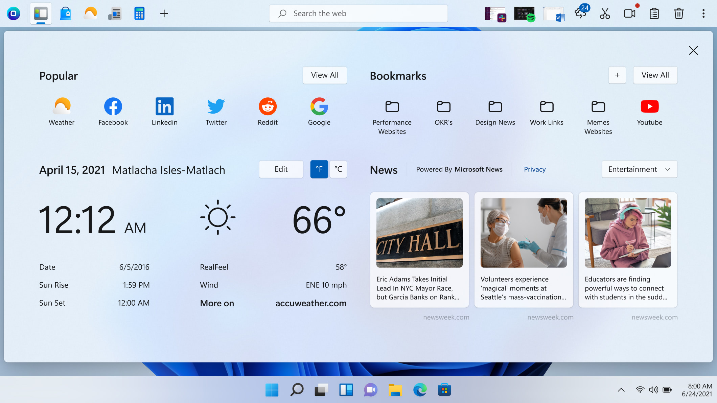Screen dimensions: 717x403
Task: Search the web input field
Action: (x=358, y=13)
